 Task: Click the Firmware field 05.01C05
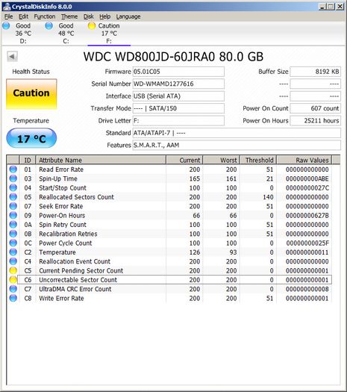(178, 72)
